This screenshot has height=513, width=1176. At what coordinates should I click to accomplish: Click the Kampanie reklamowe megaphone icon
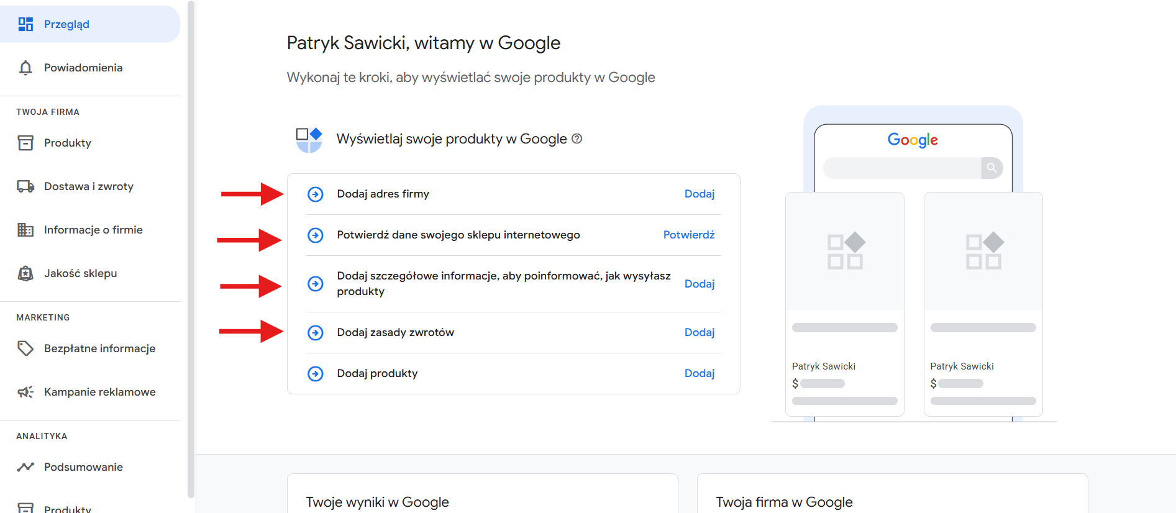pyautogui.click(x=25, y=392)
